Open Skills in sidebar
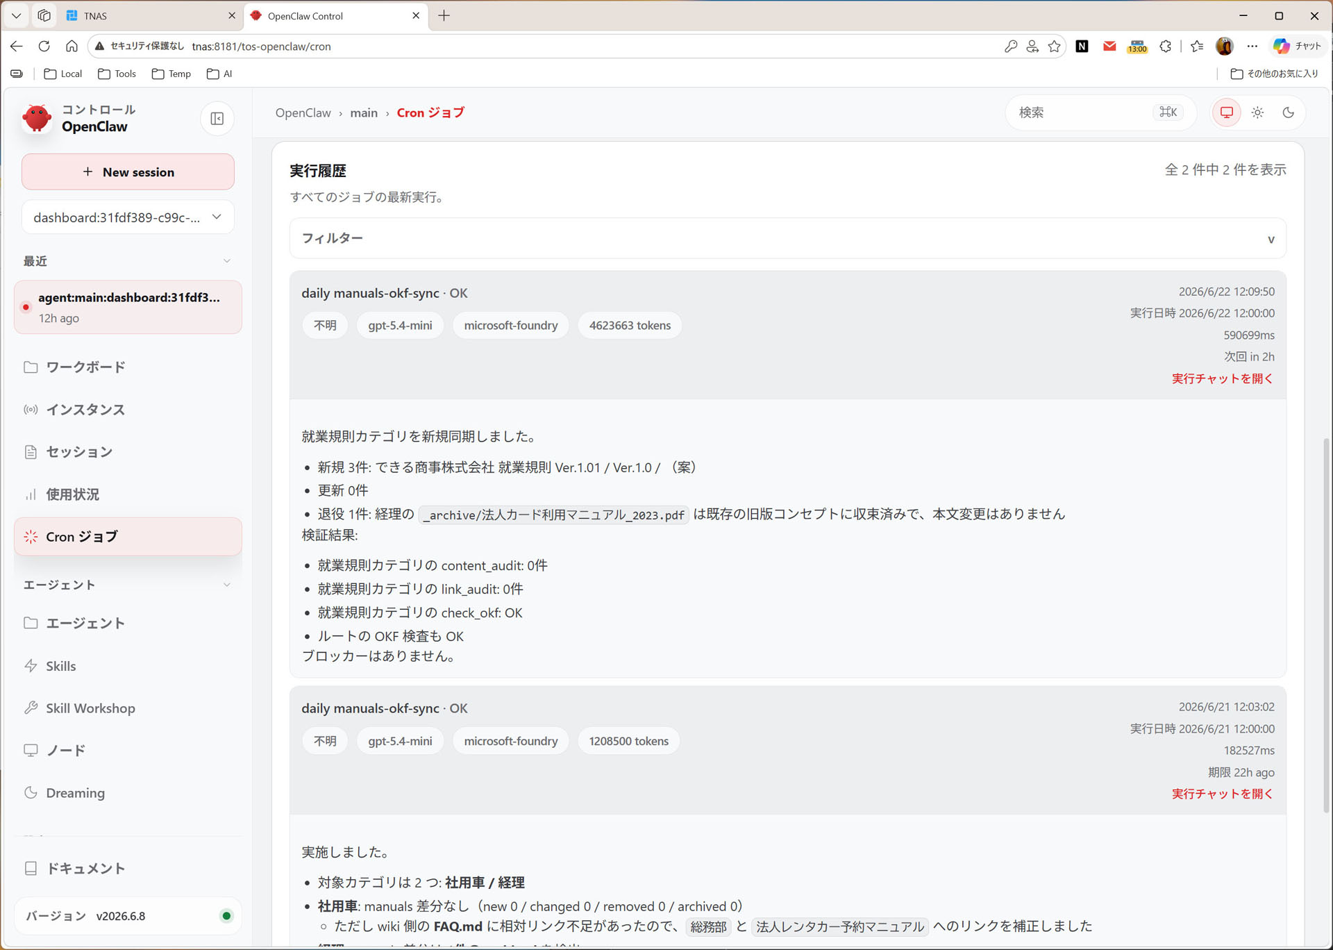Image resolution: width=1333 pixels, height=950 pixels. (128, 666)
